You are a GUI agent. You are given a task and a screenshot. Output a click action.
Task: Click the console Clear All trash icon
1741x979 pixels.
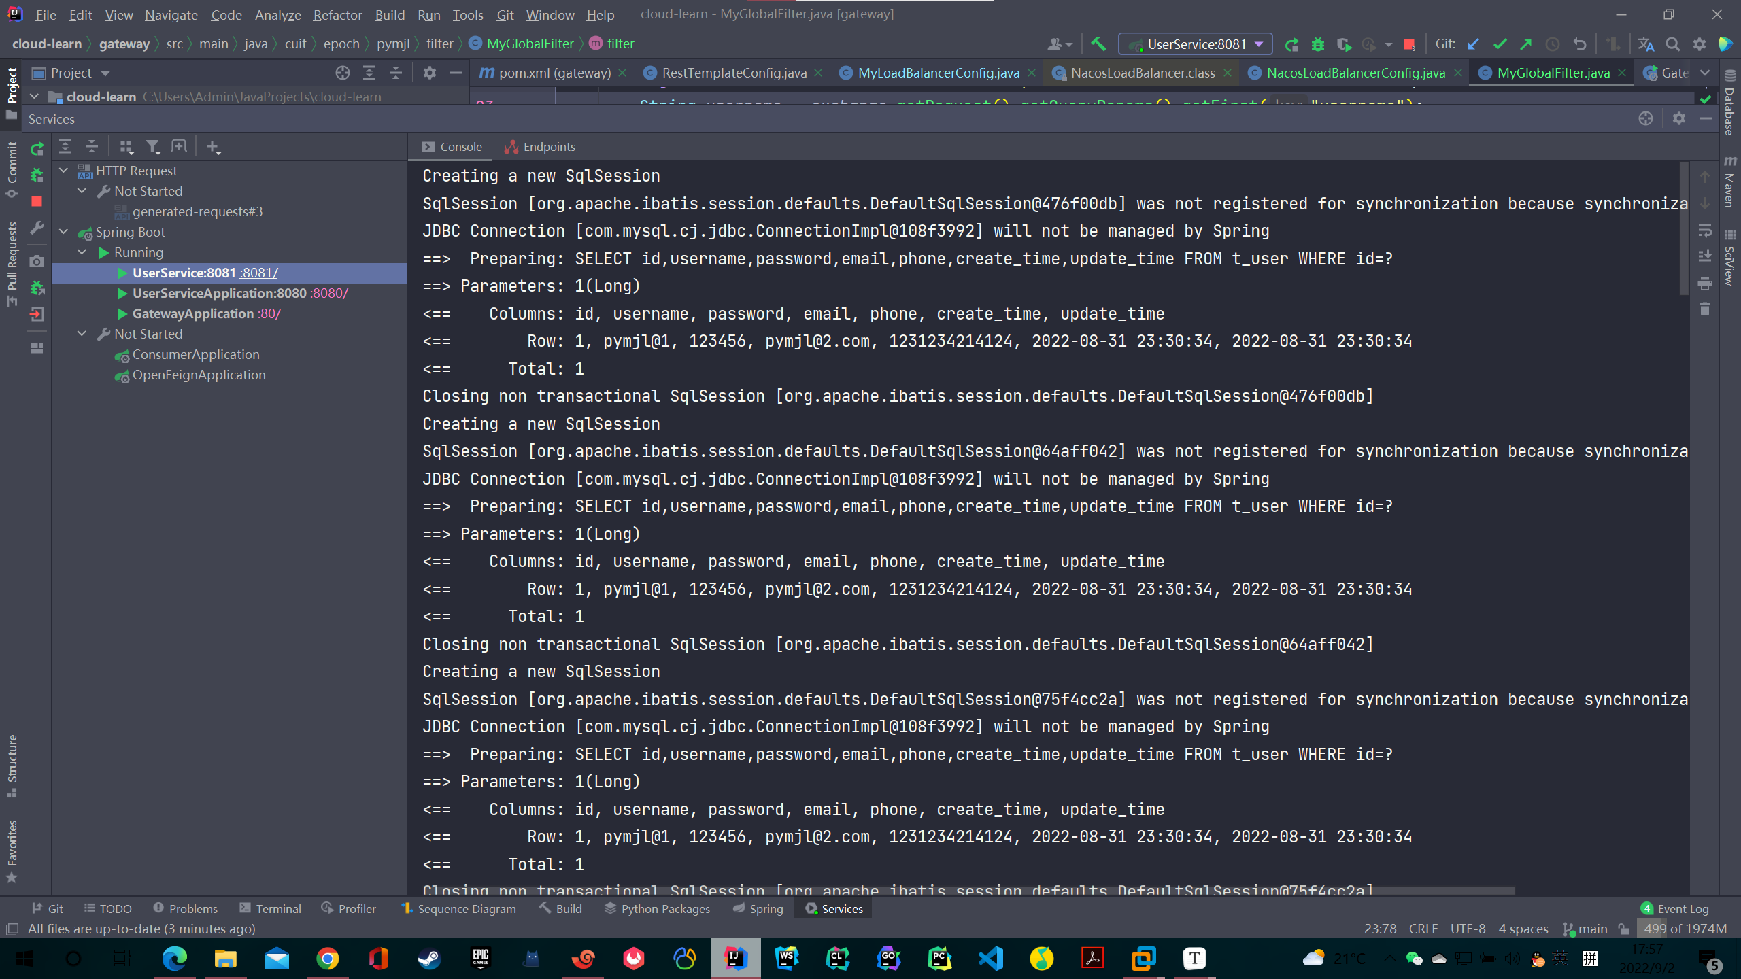pos(1704,309)
